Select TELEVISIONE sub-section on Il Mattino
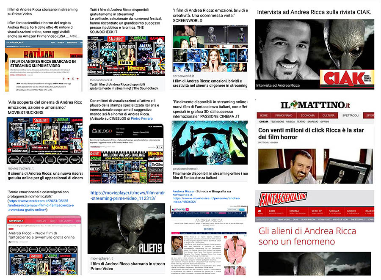The image size is (381, 280). pos(277,121)
